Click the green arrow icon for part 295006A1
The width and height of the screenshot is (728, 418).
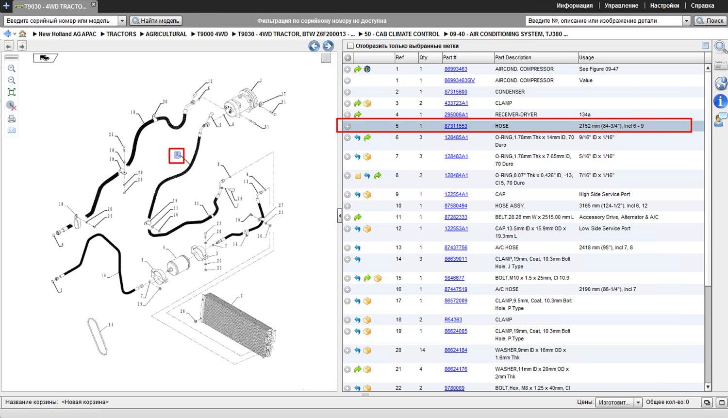point(358,115)
